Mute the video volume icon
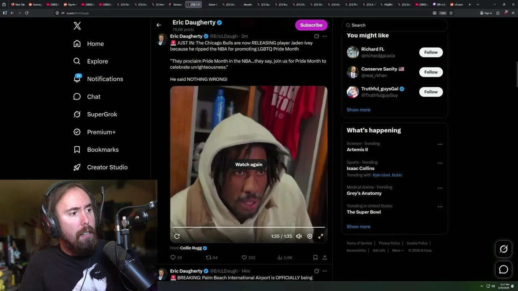This screenshot has height=291, width=518. pyautogui.click(x=299, y=236)
